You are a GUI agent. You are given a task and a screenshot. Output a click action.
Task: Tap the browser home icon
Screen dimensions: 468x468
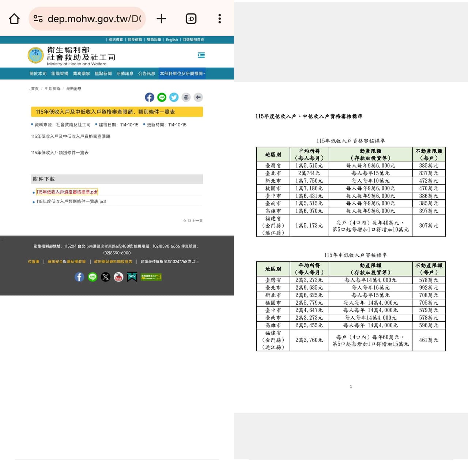[14, 19]
